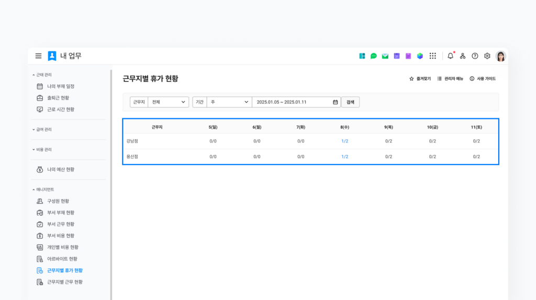536x300 pixels.
Task: Add page to 즐겨찾기 favorites
Action: [420, 79]
